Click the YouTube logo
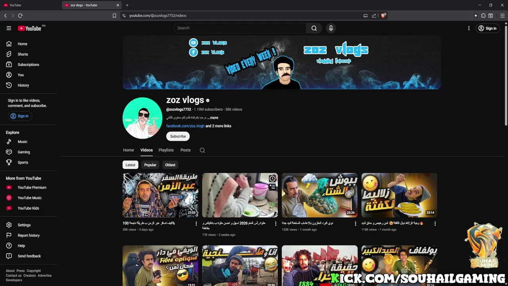The image size is (508, 286). 29,28
